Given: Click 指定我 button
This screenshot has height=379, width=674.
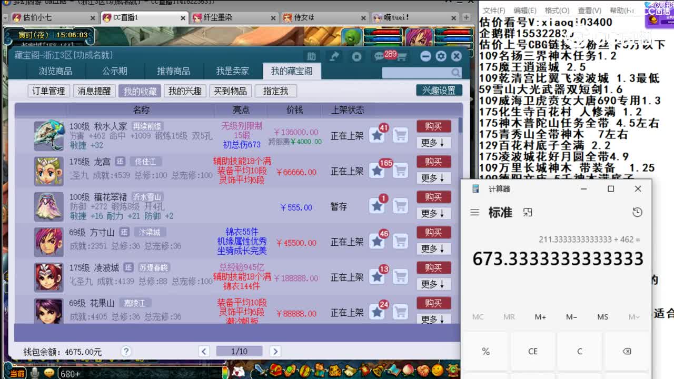Looking at the screenshot, I should (x=276, y=91).
